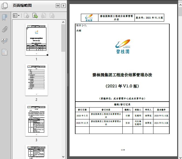Image resolution: width=182 pixels, height=159 pixels.
Task: Select the partially visible page 4 thumbnail
Action: [36, 152]
